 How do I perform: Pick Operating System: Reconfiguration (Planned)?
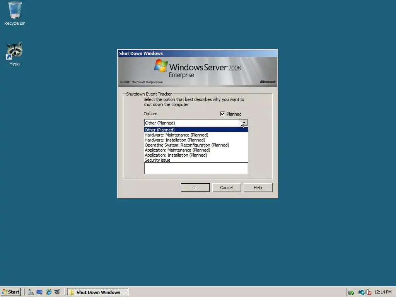(x=196, y=145)
